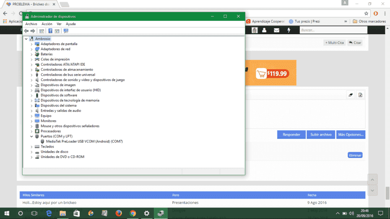Viewport: 390px width, 219px height.
Task: Open the Help icon in Device Manager toolbar
Action: point(50,31)
